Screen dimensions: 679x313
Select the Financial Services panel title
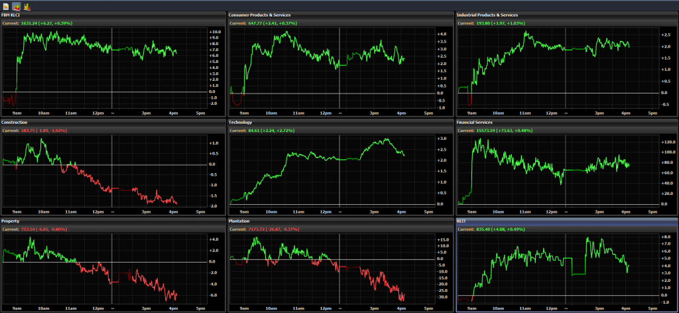coord(475,123)
